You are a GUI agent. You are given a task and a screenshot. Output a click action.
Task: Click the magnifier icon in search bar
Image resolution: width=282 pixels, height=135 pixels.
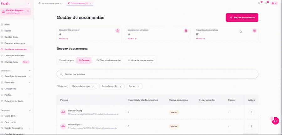tap(61, 74)
